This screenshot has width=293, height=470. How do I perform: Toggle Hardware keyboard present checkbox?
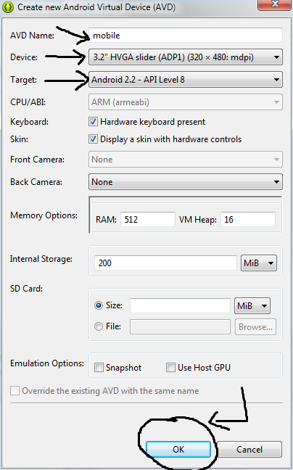click(x=93, y=122)
